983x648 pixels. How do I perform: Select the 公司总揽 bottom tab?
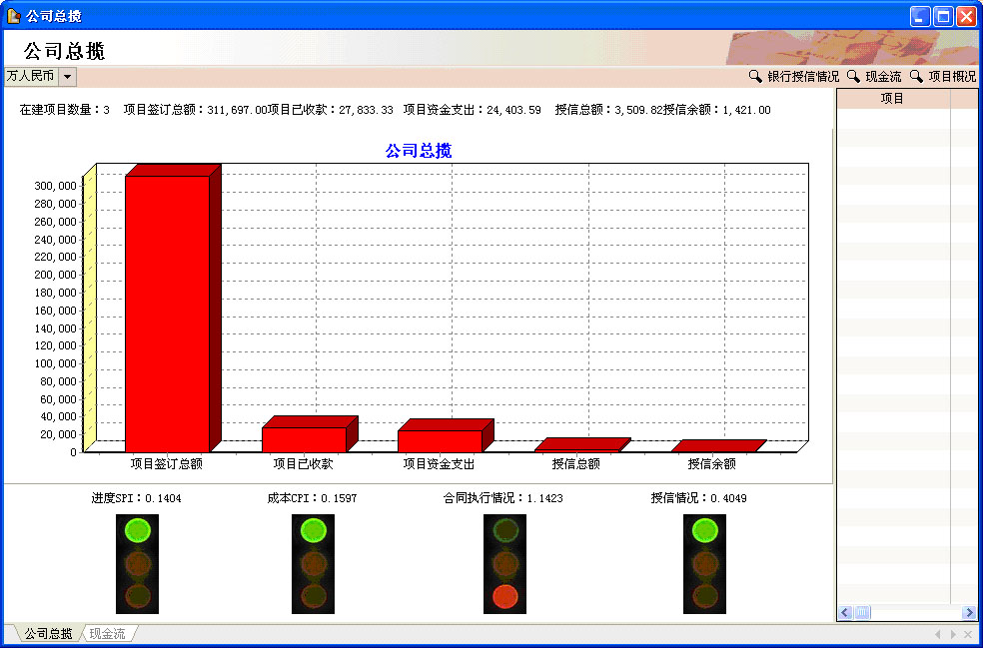(x=48, y=634)
